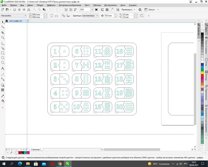Click the Import icon

(66, 9)
